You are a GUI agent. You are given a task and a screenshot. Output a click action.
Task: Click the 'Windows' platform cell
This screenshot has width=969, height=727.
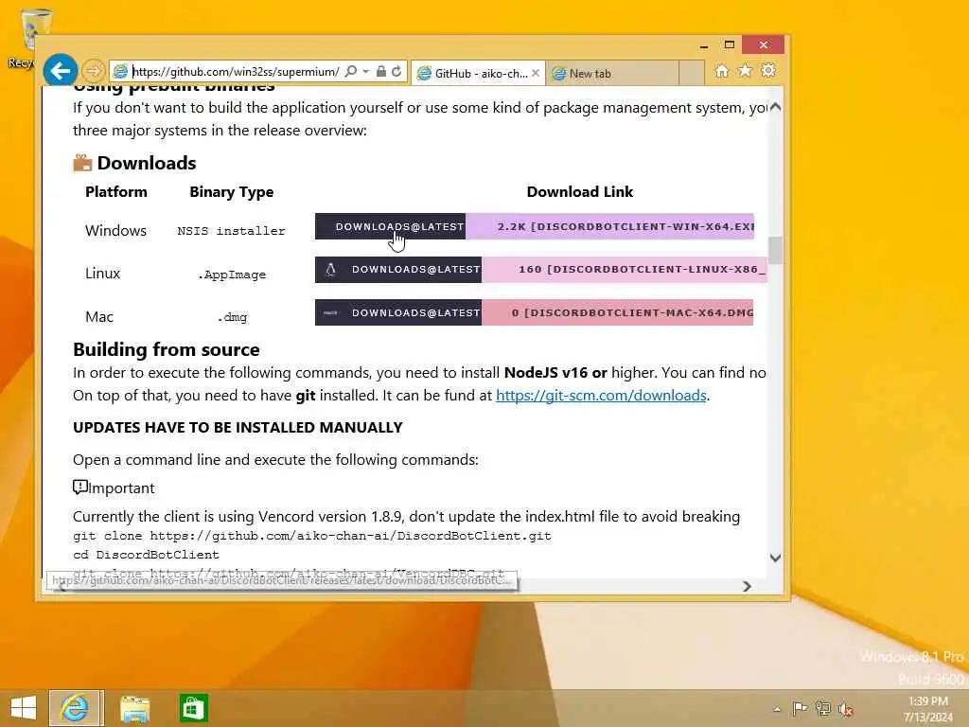coord(115,231)
